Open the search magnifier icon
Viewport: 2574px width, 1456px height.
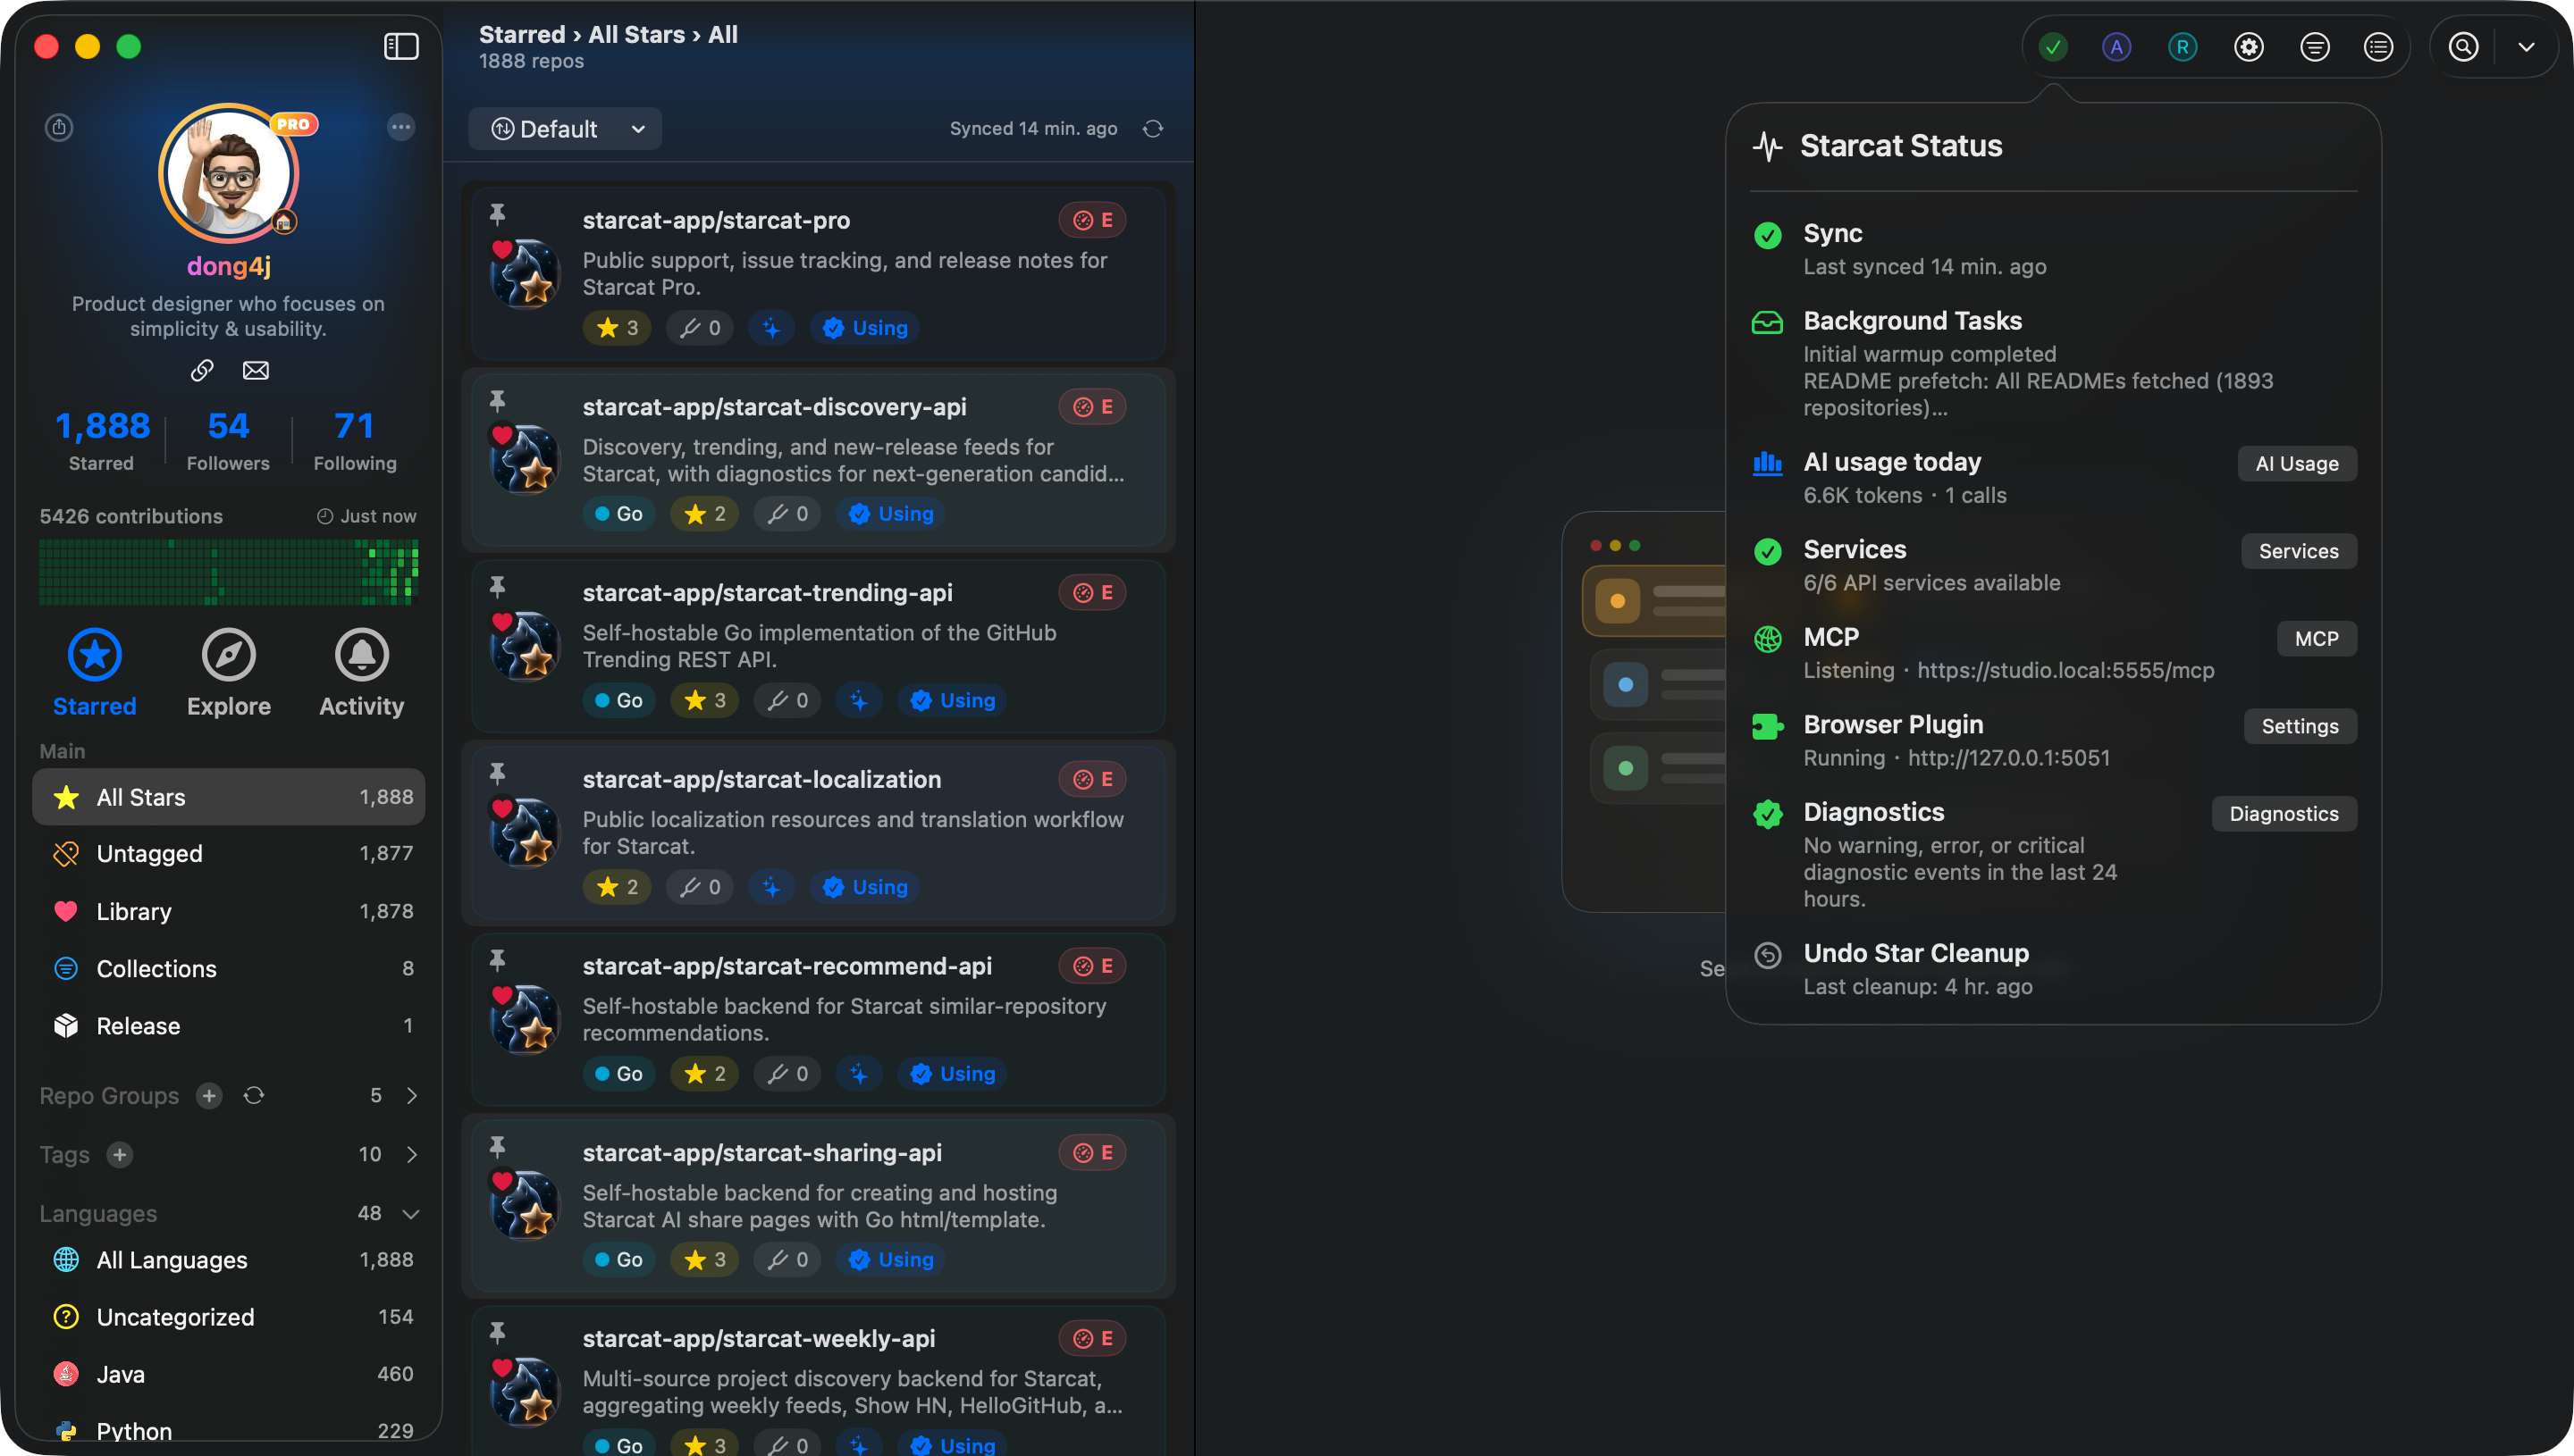[x=2464, y=47]
